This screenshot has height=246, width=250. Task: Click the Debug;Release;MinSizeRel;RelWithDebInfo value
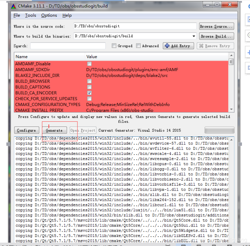(128, 105)
